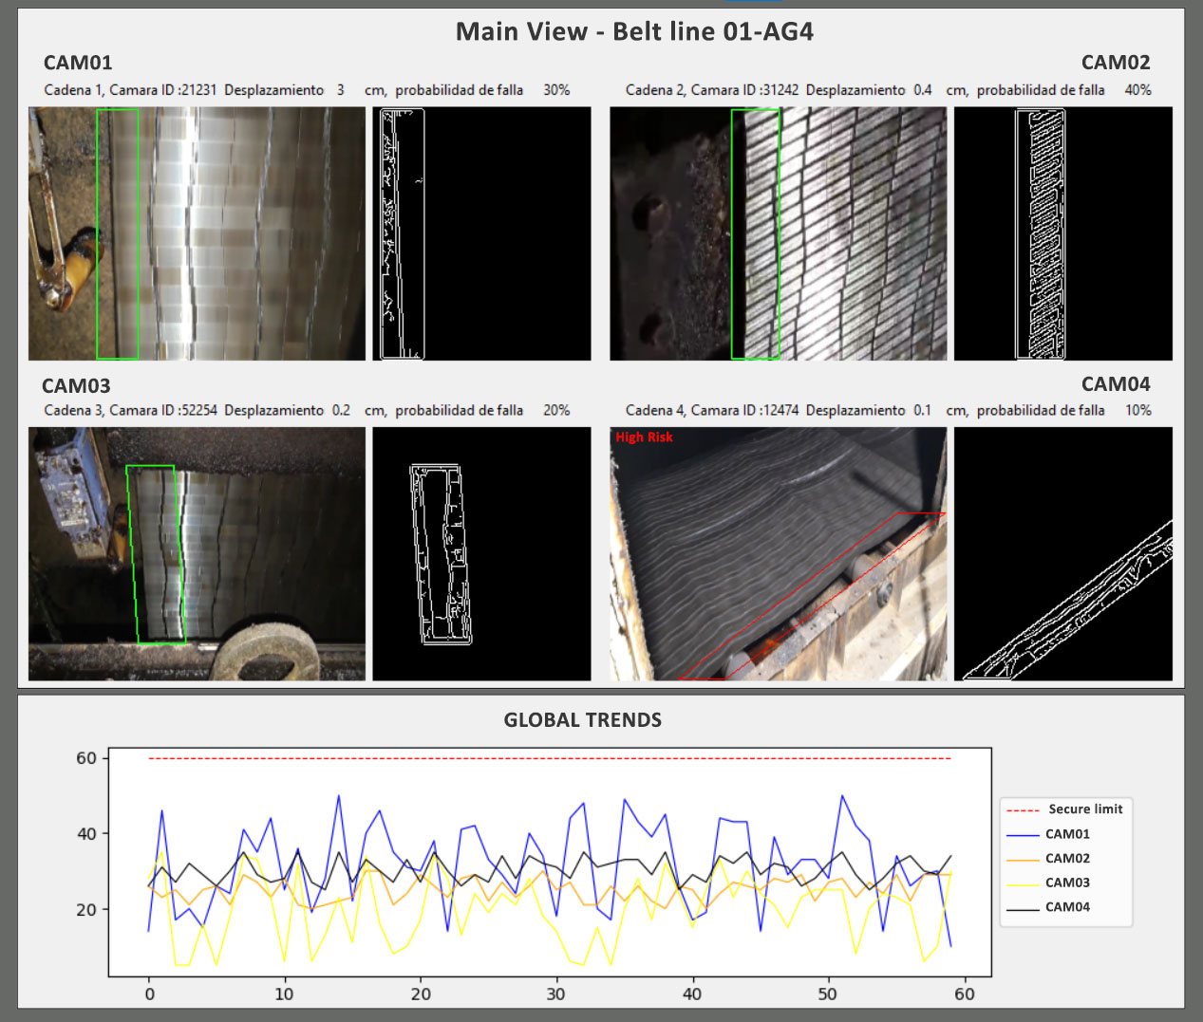Click the CAM04 edge detection output
The height and width of the screenshot is (1022, 1203).
pyautogui.click(x=1062, y=553)
